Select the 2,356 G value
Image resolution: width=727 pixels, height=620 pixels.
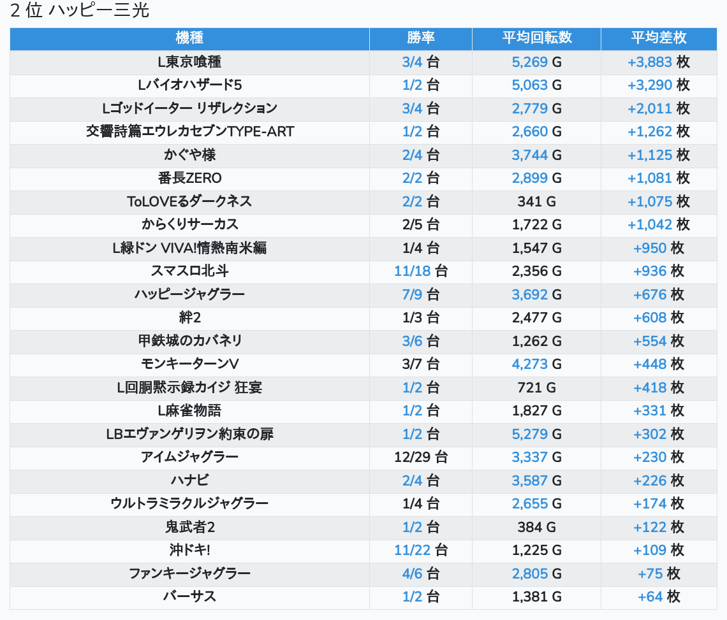[536, 271]
